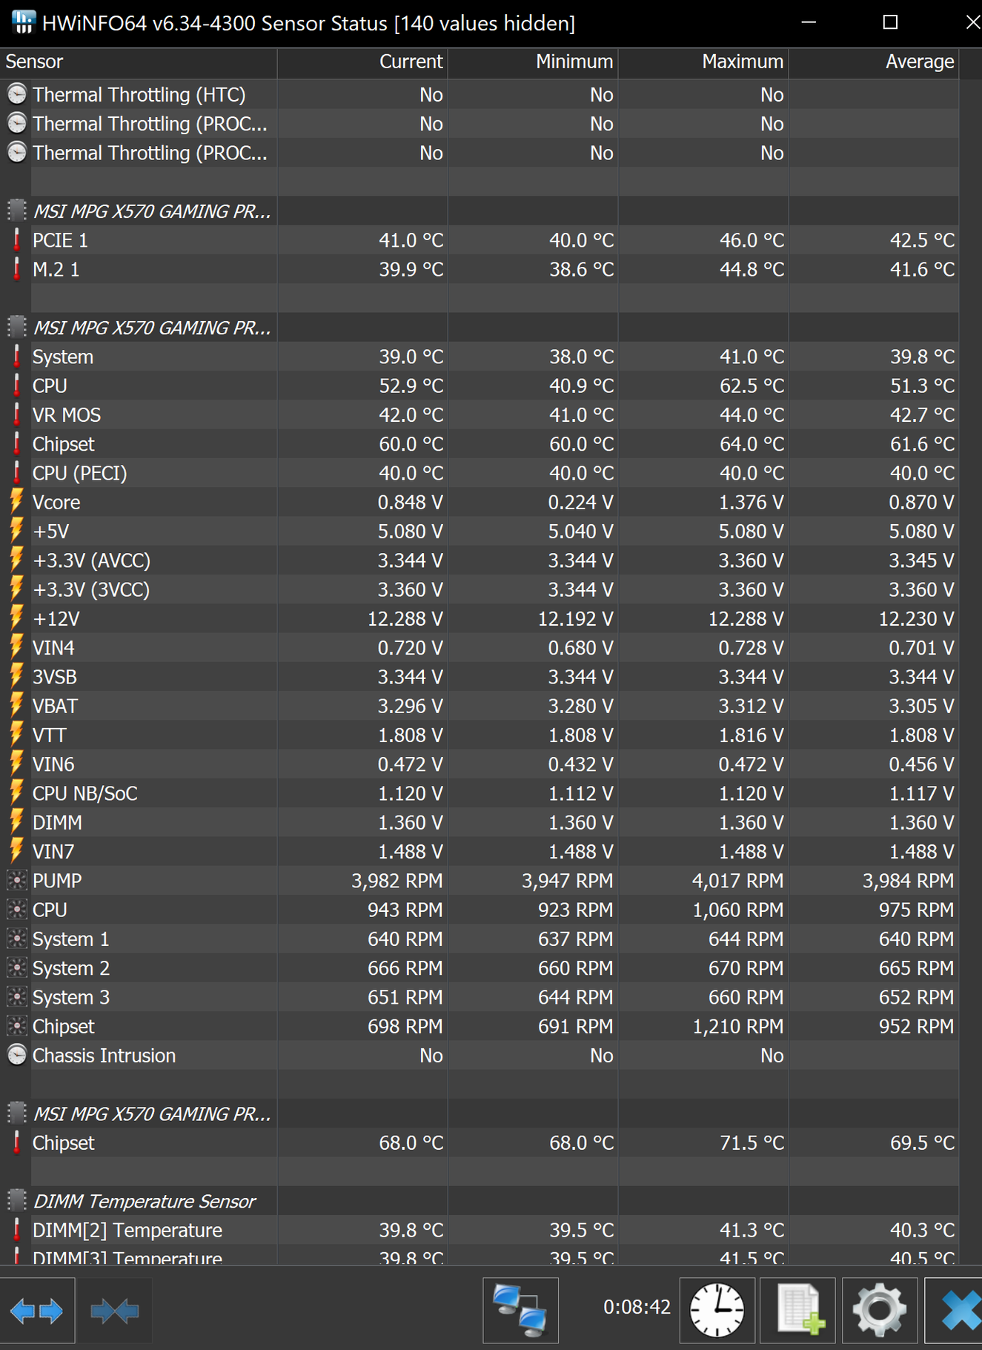Screen dimensions: 982x1350
Task: Click the Chipset fan maximum 1,210 RPM
Action: pyautogui.click(x=738, y=1027)
